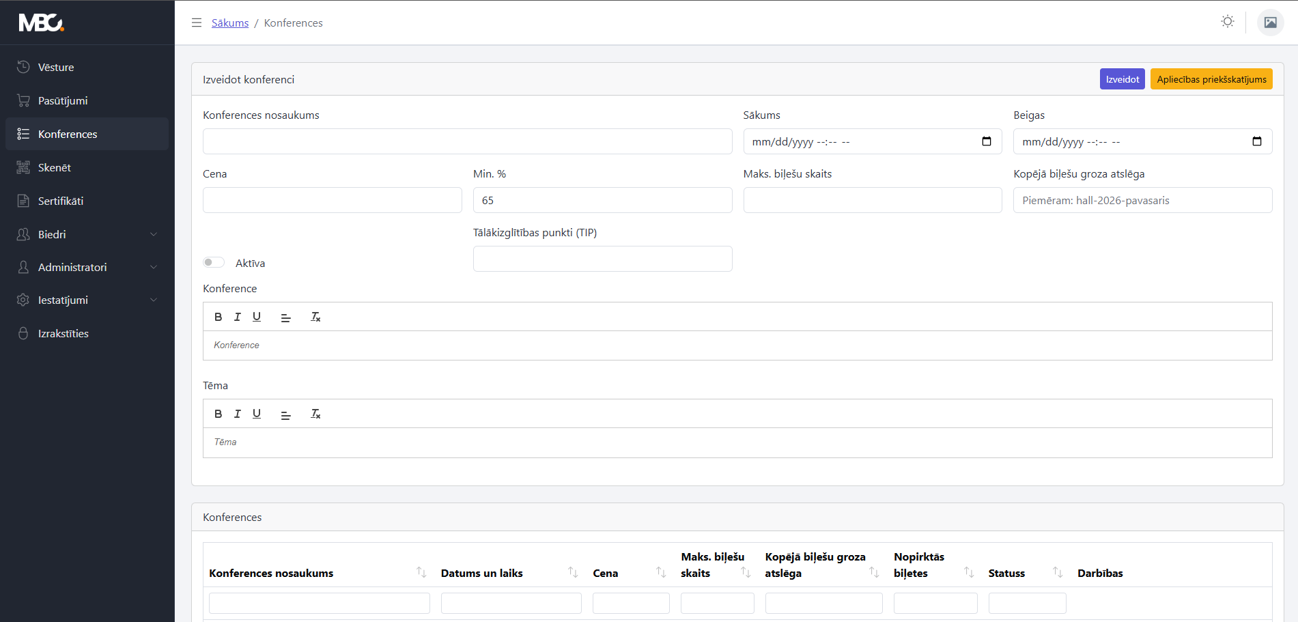Apply bold in Konference editor toolbar
1298x622 pixels.
[218, 317]
